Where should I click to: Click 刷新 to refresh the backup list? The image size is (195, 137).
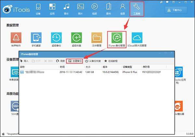click(60, 61)
